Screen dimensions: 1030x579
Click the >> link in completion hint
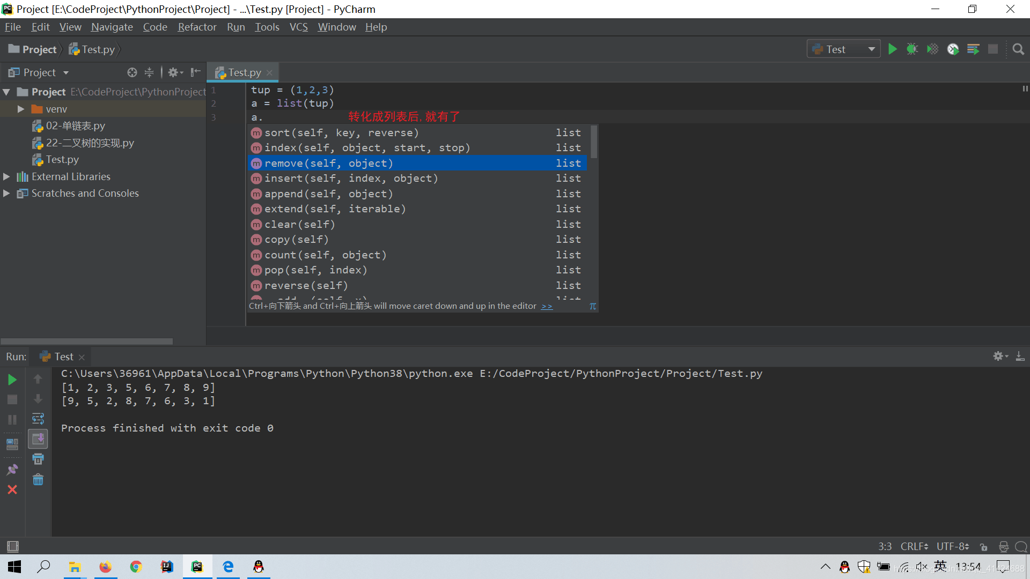coord(547,306)
